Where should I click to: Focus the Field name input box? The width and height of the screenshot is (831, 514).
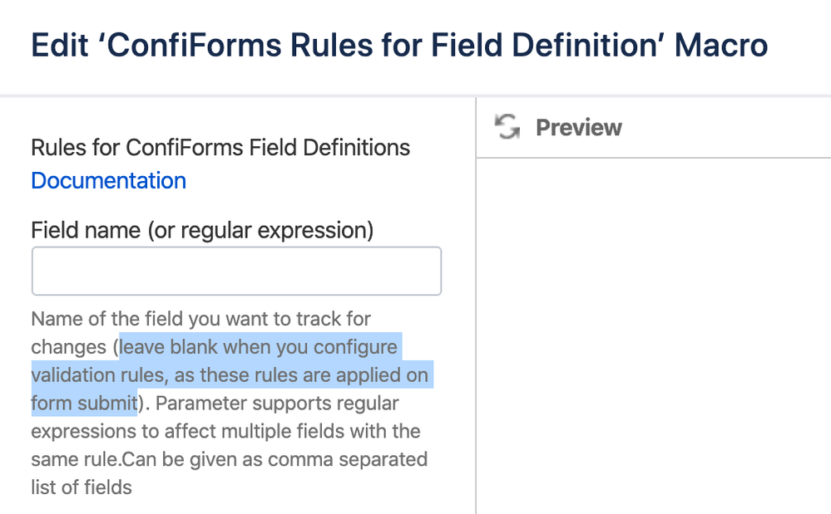point(236,271)
